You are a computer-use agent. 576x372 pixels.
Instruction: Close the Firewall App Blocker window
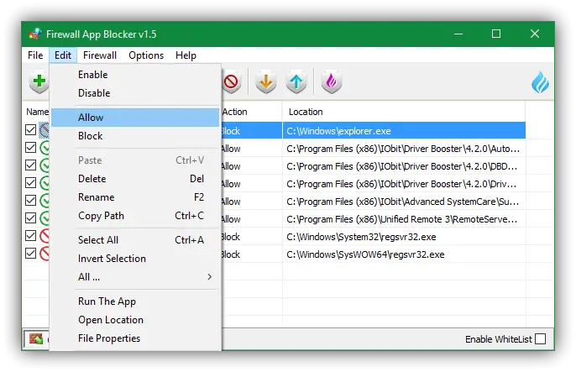(x=535, y=34)
